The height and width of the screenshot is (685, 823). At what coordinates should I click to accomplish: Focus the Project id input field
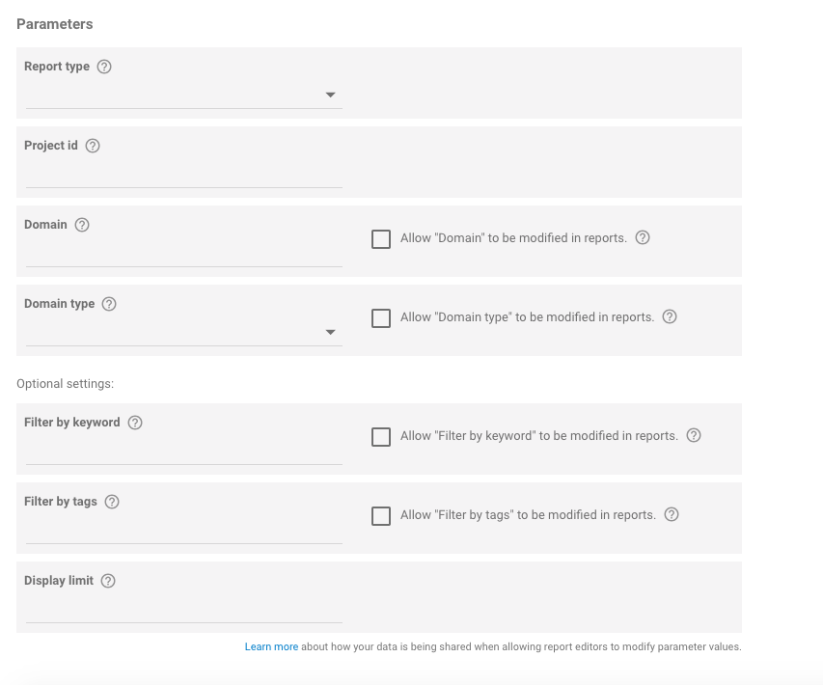pos(184,176)
